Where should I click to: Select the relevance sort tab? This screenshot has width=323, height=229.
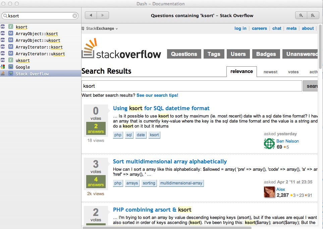click(x=241, y=72)
